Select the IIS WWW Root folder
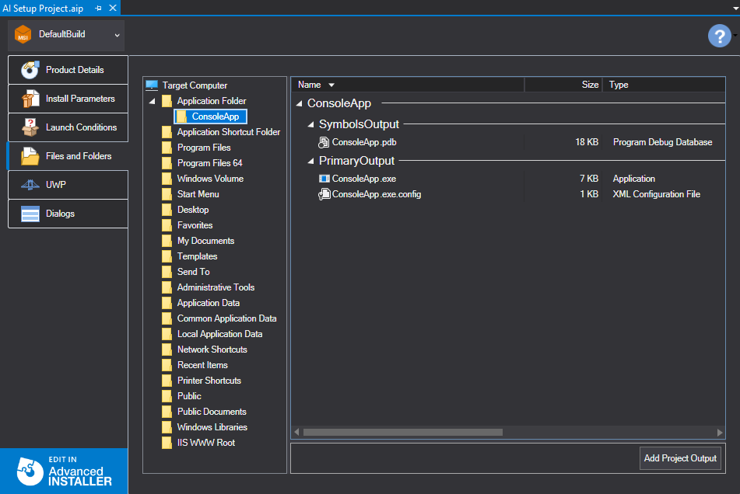The image size is (740, 494). [x=205, y=443]
